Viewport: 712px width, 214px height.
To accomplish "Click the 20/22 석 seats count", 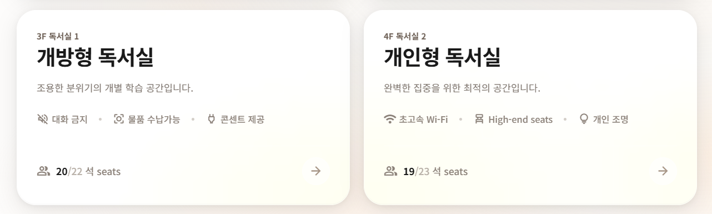I will (x=88, y=171).
